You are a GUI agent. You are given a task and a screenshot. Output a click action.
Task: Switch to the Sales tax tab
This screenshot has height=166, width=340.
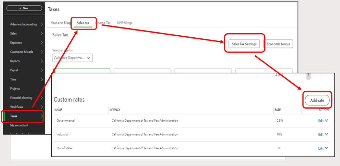pyautogui.click(x=83, y=23)
